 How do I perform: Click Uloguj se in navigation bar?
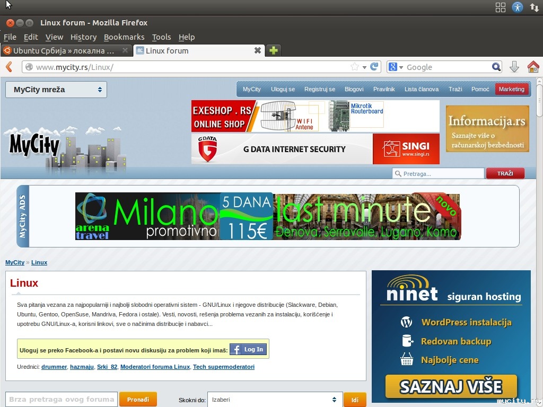point(283,89)
